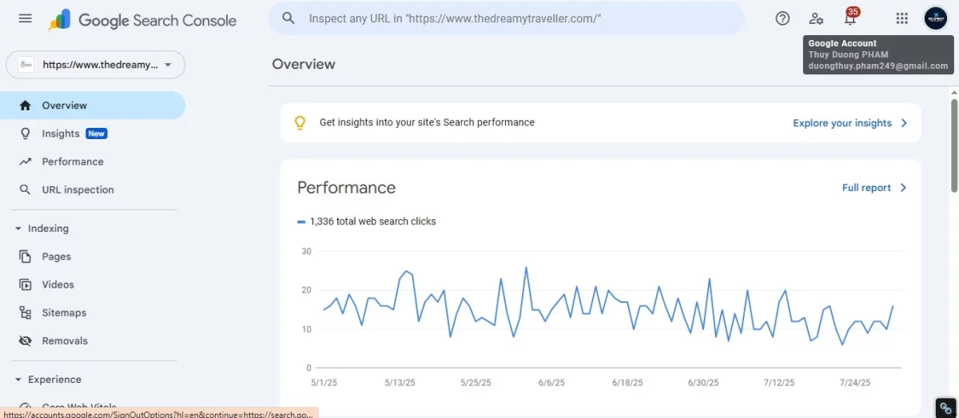Viewport: 959px width, 418px height.
Task: Open user settings icon in header
Action: point(816,18)
